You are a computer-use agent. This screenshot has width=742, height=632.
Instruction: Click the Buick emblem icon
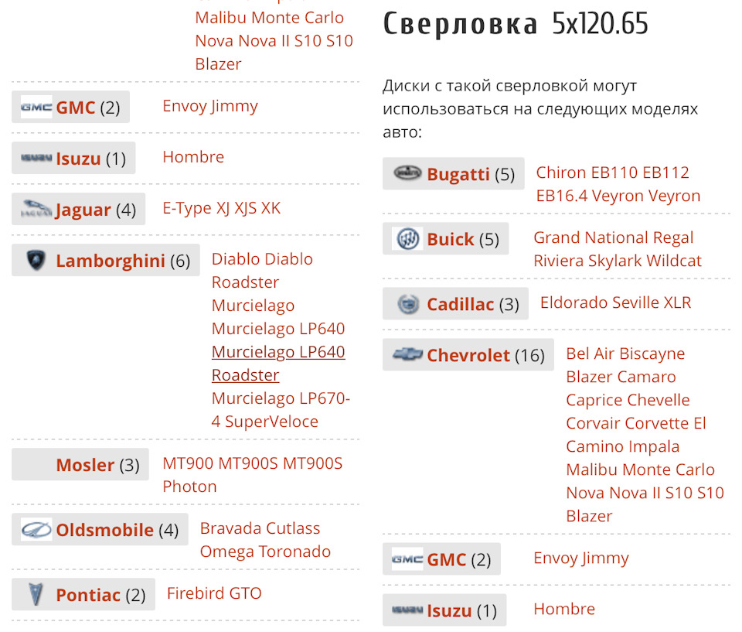[x=407, y=238]
